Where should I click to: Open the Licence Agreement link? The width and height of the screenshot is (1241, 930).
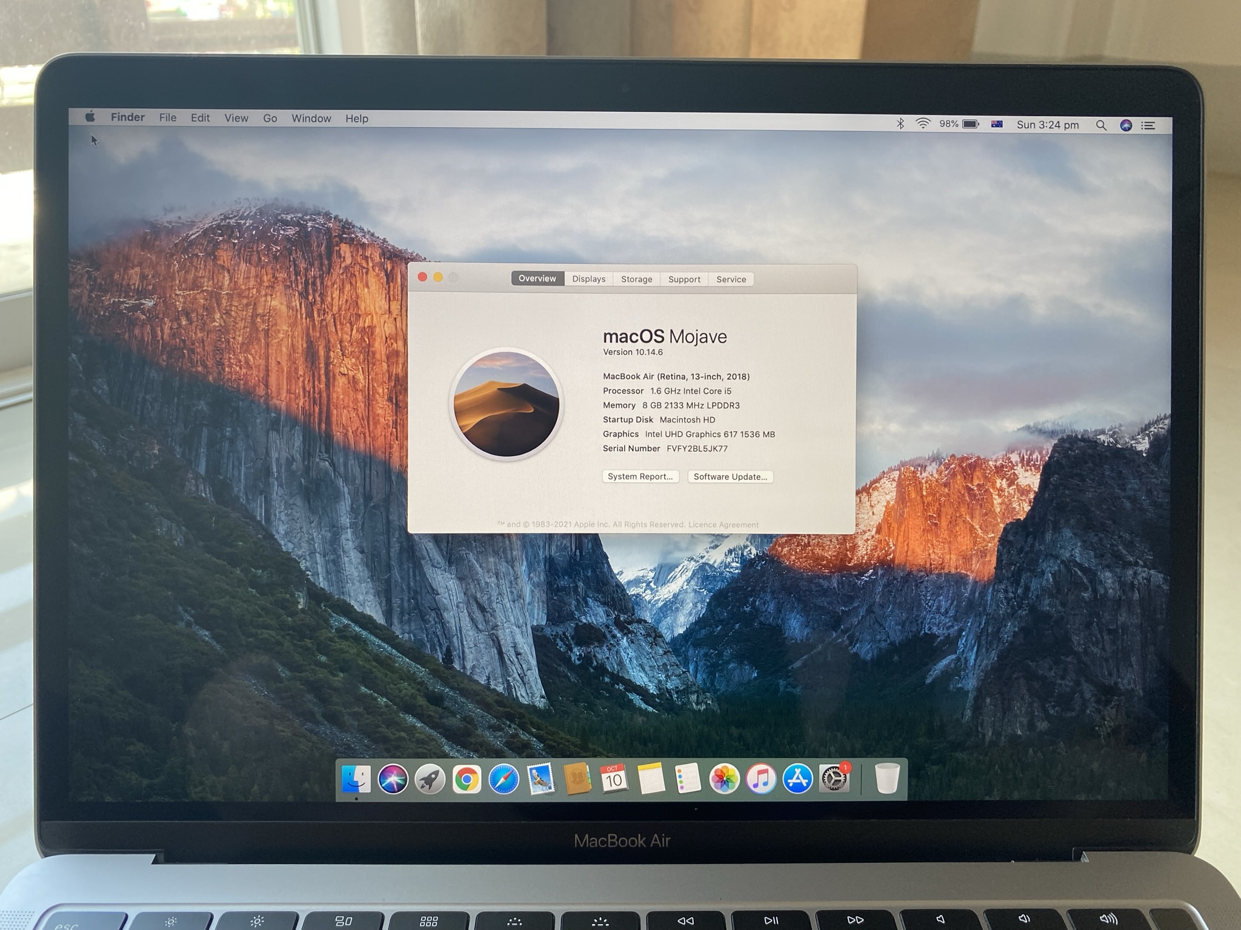point(723,524)
